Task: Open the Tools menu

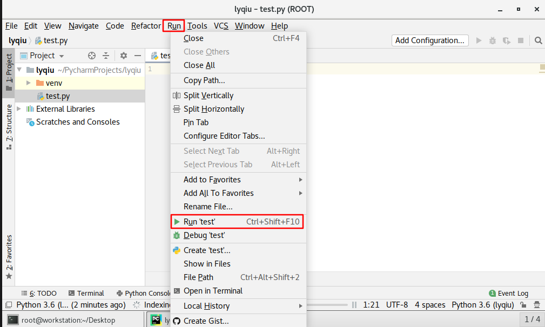Action: 197,26
